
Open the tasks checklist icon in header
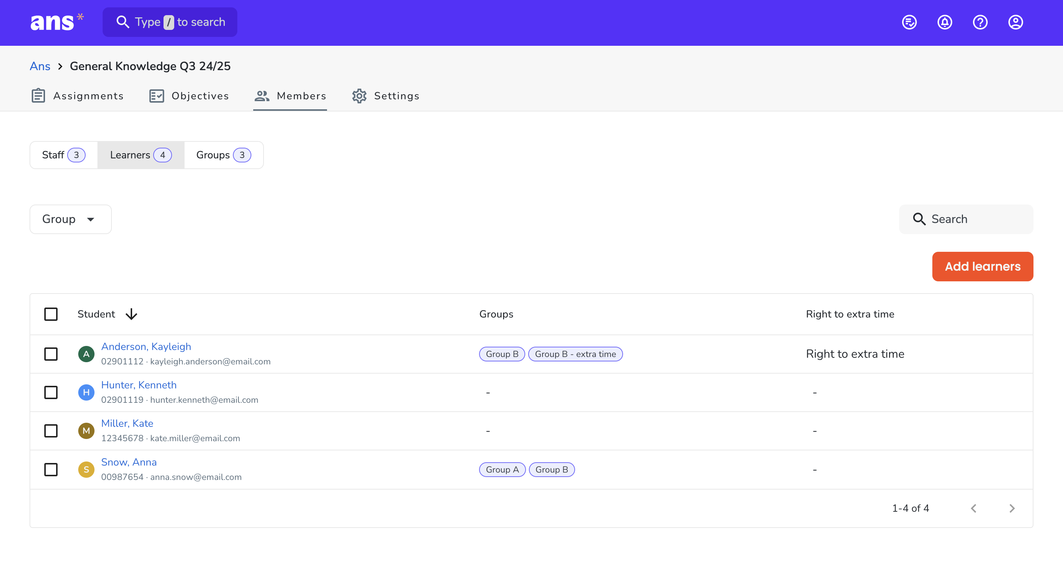[909, 22]
